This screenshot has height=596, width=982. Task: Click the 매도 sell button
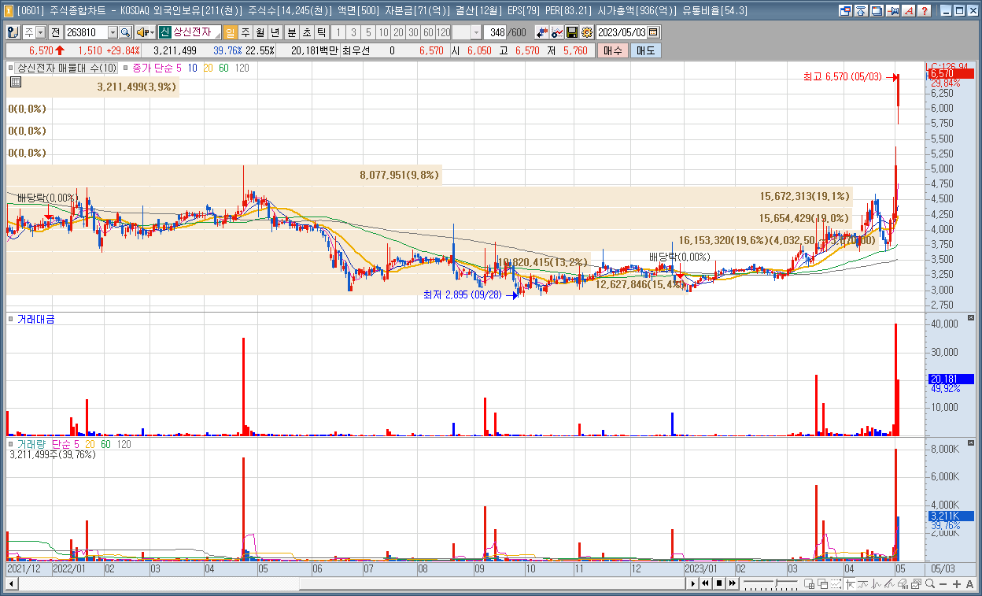coord(645,50)
